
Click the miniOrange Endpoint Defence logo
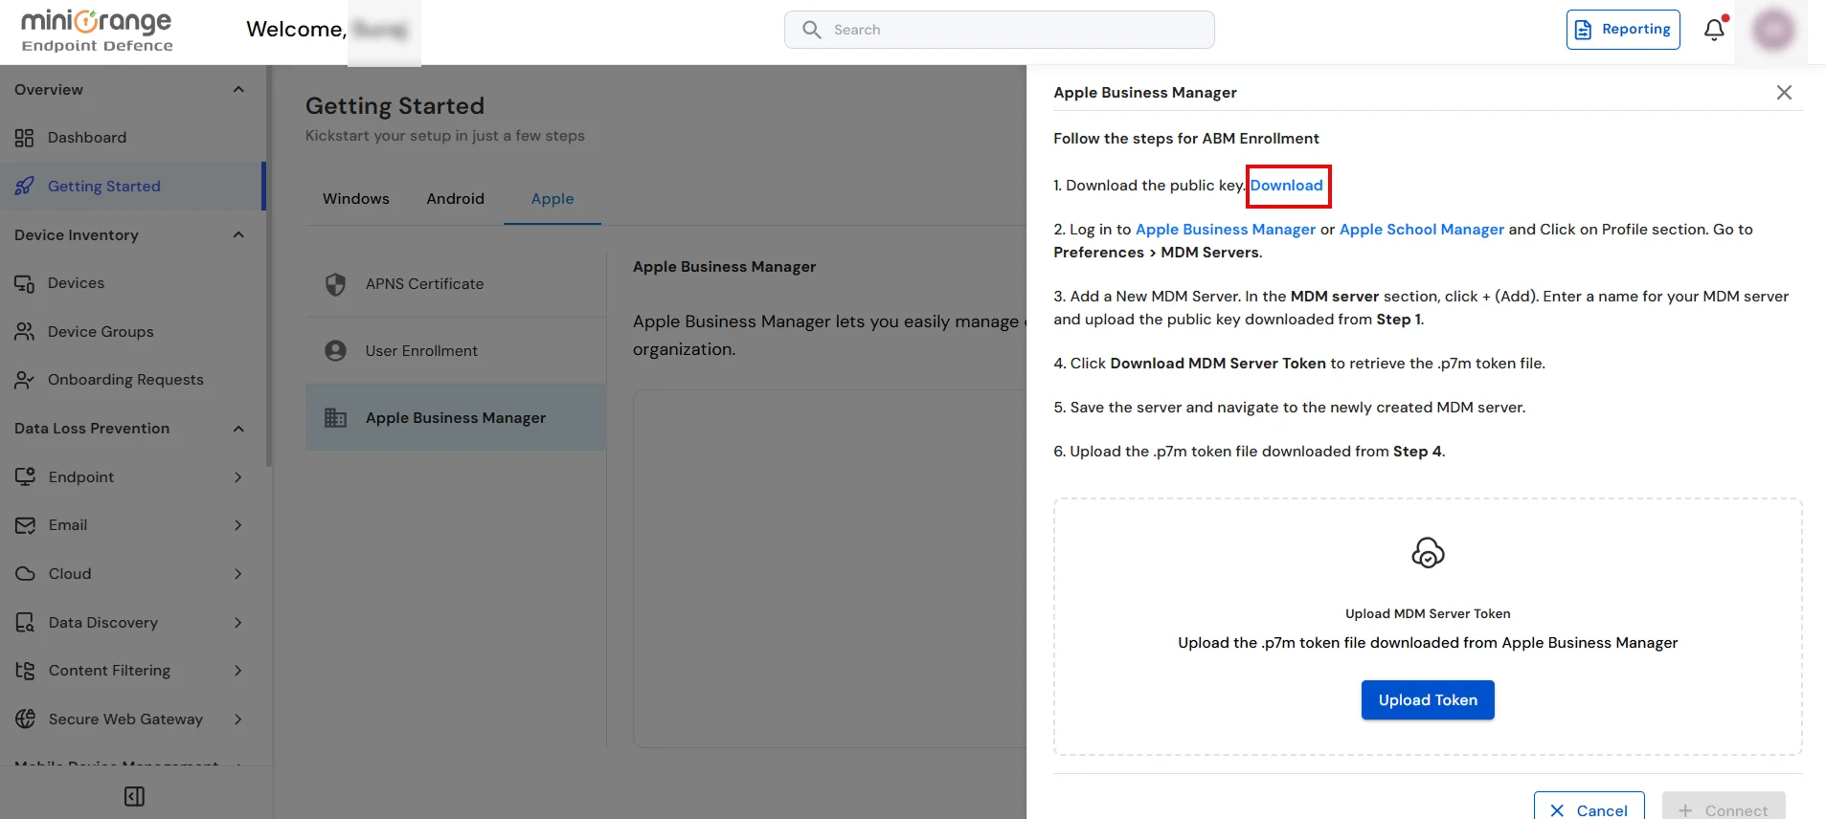coord(97,31)
